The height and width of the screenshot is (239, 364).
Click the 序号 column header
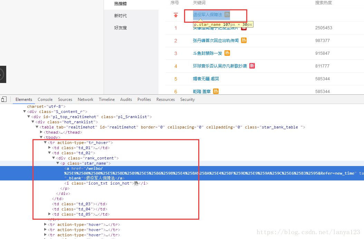point(174,3)
